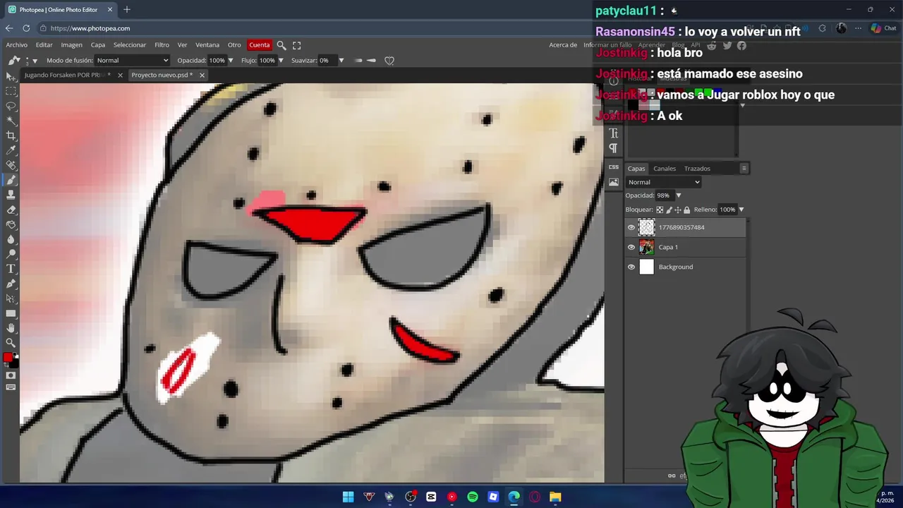Image resolution: width=903 pixels, height=508 pixels.
Task: Toggle lock image pixels brush icon
Action: [x=669, y=210]
